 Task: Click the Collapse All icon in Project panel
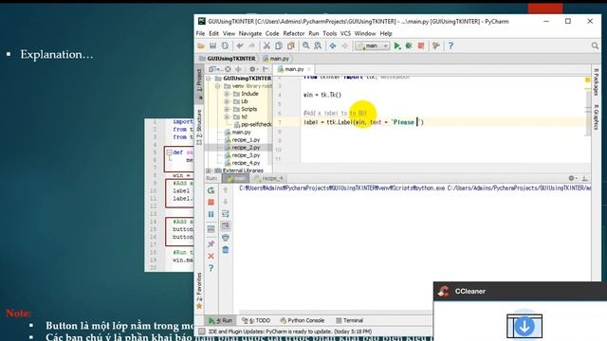pos(238,69)
